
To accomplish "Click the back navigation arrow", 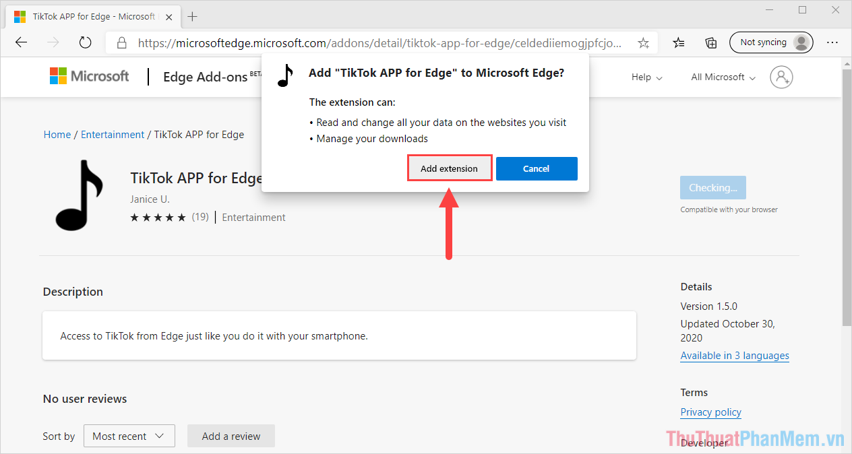I will (x=21, y=42).
